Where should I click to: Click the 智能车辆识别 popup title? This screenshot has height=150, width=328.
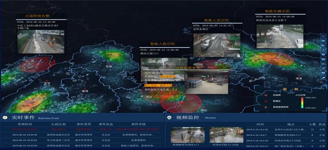277,11
